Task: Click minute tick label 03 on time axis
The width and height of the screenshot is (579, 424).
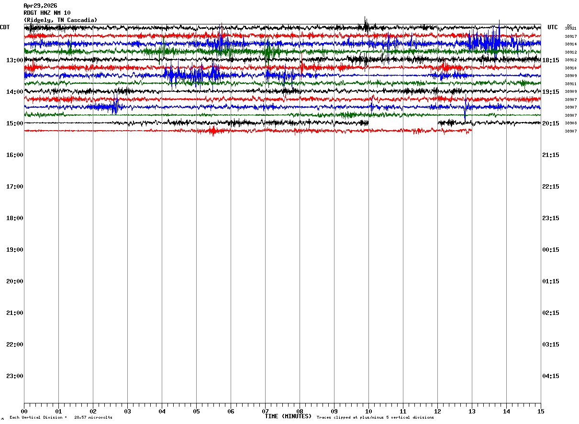Action: (x=127, y=411)
